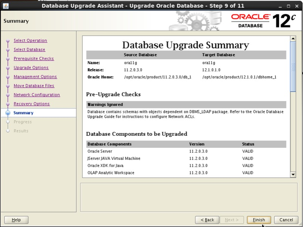
Task: Open the Prerequisite Checks step
Action: coord(34,58)
